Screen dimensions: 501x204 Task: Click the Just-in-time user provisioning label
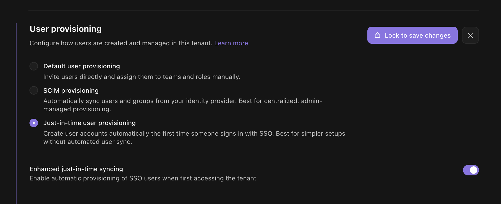(x=90, y=123)
